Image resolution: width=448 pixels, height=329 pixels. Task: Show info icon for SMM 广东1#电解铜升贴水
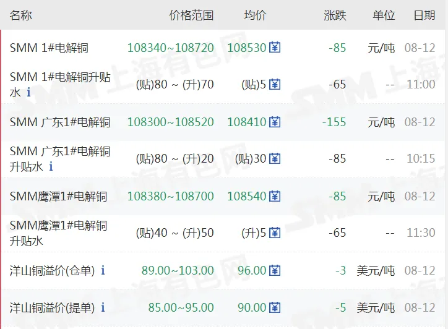[51, 166]
